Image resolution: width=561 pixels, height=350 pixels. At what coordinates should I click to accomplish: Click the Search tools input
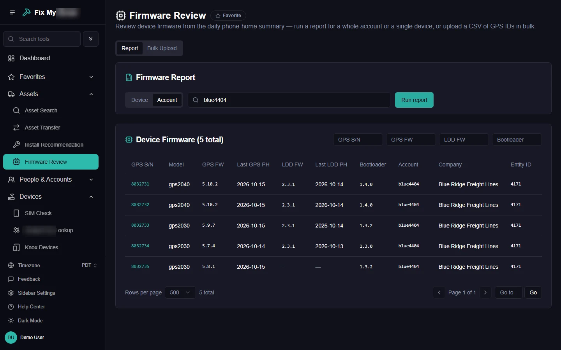[x=42, y=39]
